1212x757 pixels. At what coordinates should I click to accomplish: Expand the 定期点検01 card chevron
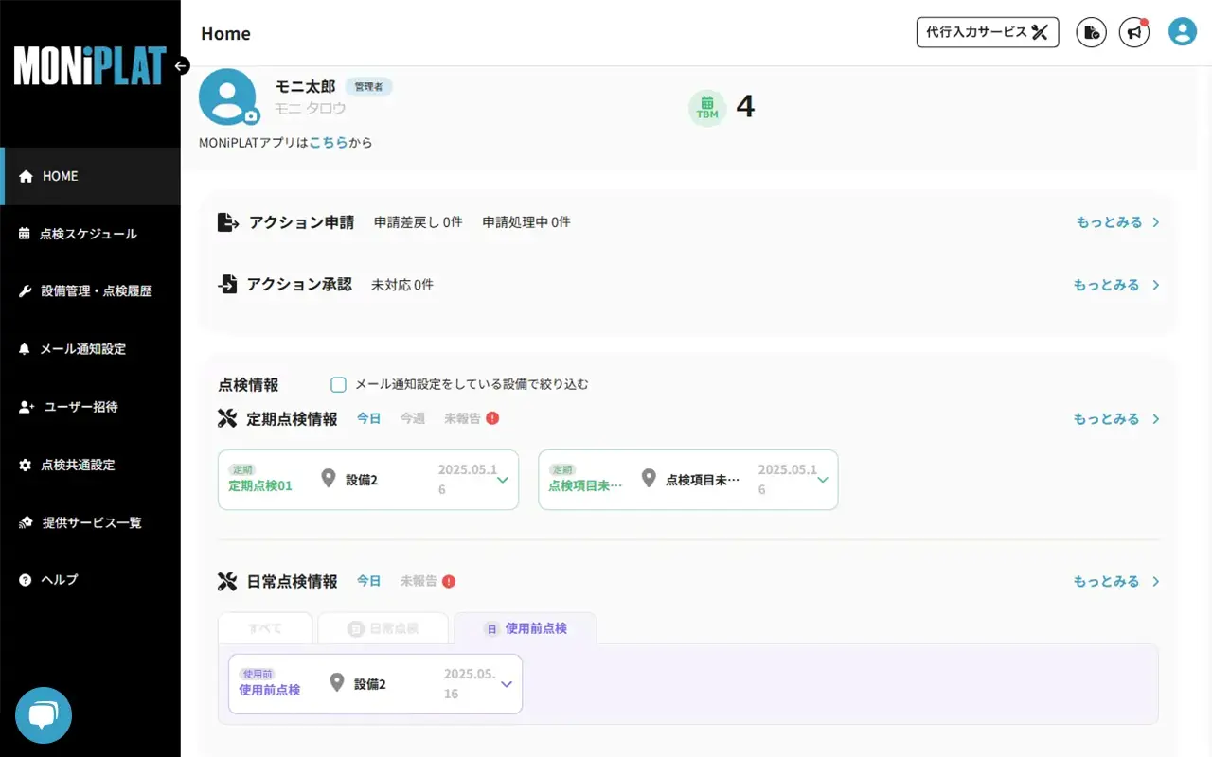(502, 479)
